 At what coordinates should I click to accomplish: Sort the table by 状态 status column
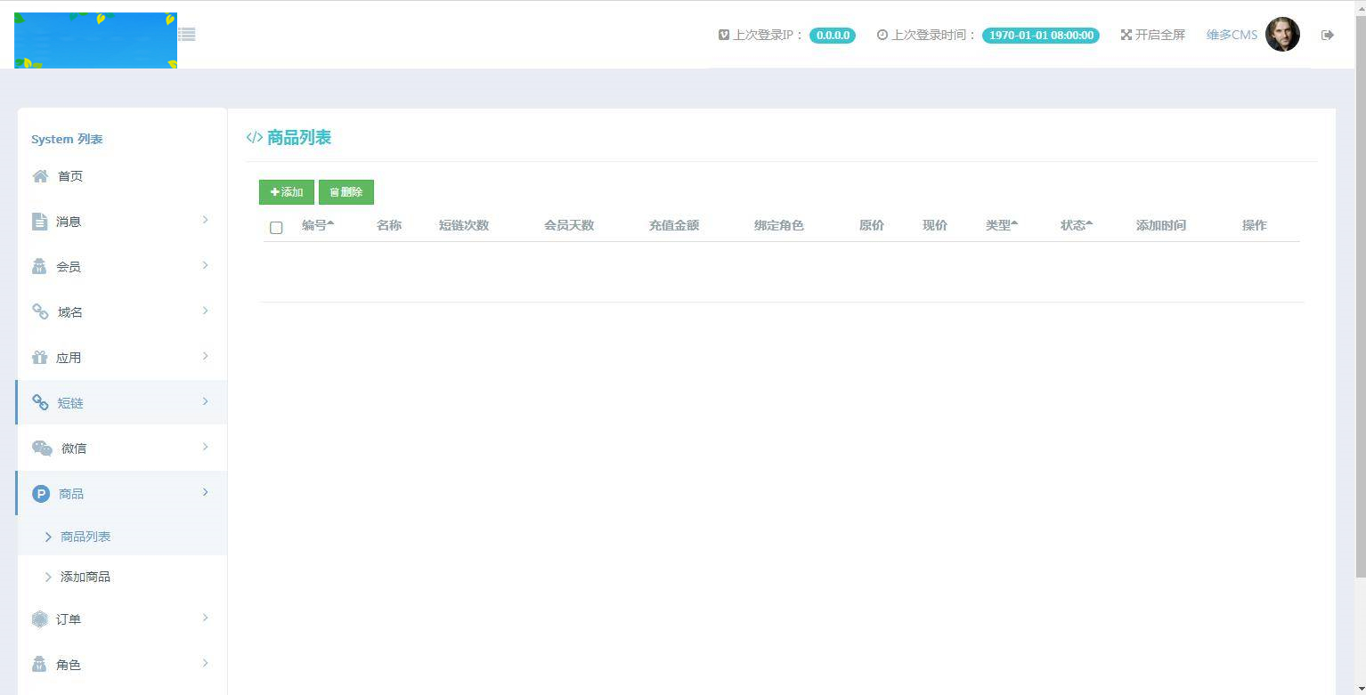[x=1075, y=225]
